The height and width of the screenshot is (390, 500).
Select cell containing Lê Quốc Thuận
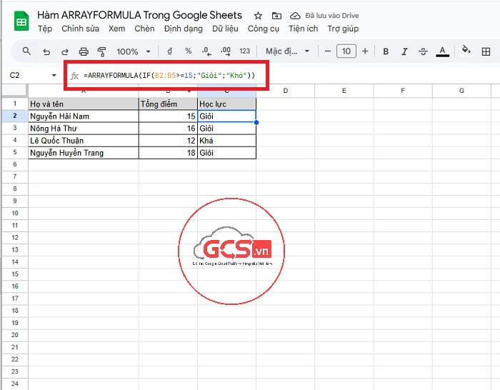coord(84,141)
